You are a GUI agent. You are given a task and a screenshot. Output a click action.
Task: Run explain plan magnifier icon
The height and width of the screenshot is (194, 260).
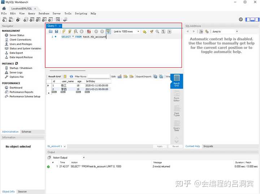tap(76, 31)
